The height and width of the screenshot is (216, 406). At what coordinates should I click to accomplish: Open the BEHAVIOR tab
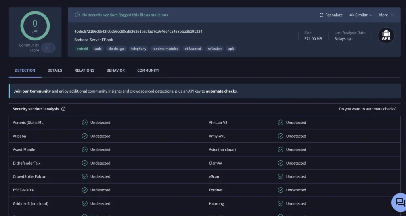[115, 70]
